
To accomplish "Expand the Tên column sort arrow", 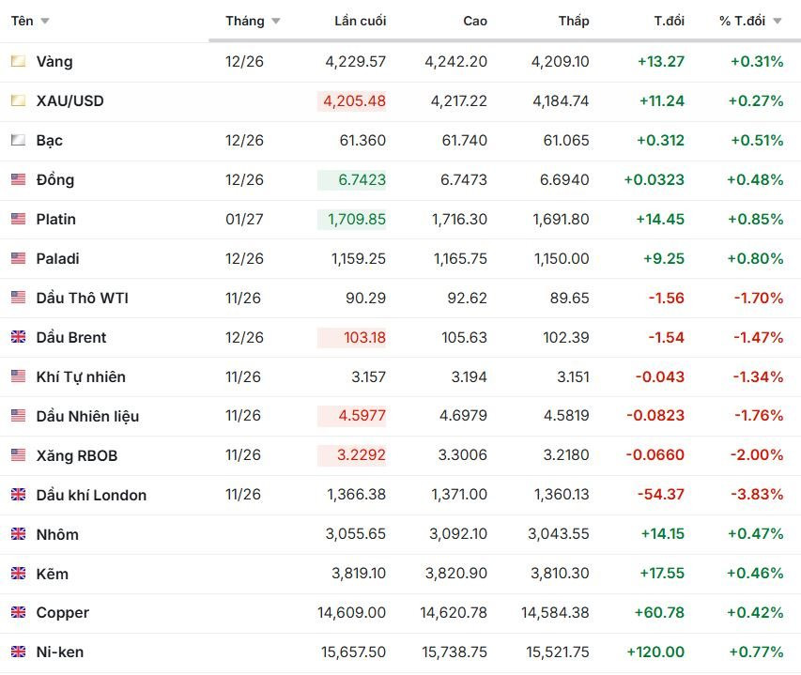I will click(45, 21).
